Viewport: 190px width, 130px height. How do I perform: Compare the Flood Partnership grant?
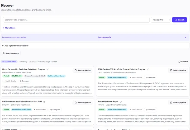coord(25,81)
